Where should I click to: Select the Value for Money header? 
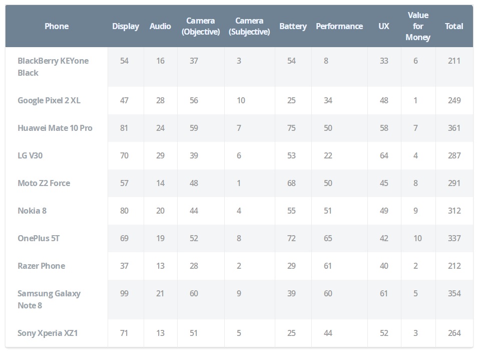coord(418,26)
